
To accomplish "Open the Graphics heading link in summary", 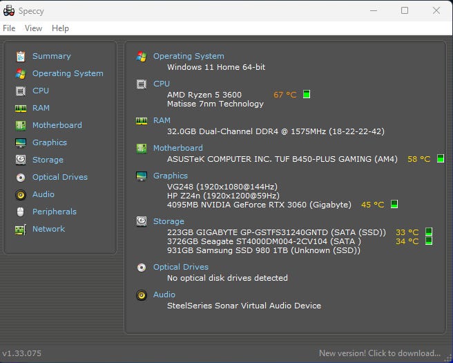I will point(170,176).
